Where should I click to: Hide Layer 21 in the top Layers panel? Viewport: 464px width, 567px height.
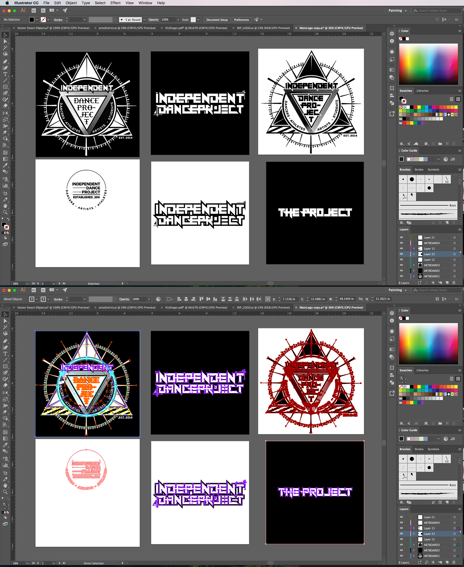point(401,237)
